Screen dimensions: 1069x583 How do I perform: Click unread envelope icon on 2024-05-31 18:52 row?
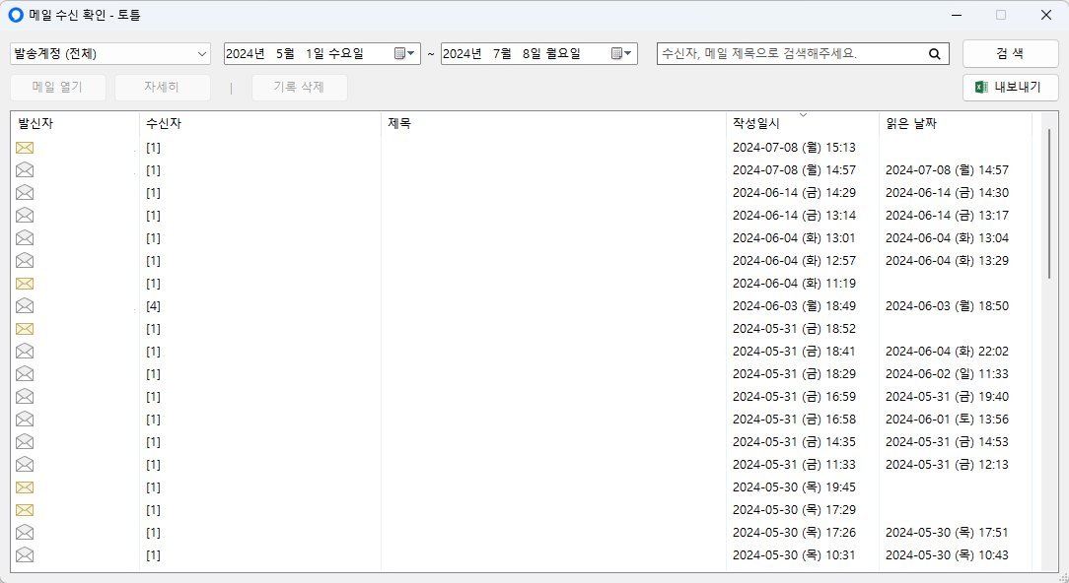pyautogui.click(x=25, y=329)
